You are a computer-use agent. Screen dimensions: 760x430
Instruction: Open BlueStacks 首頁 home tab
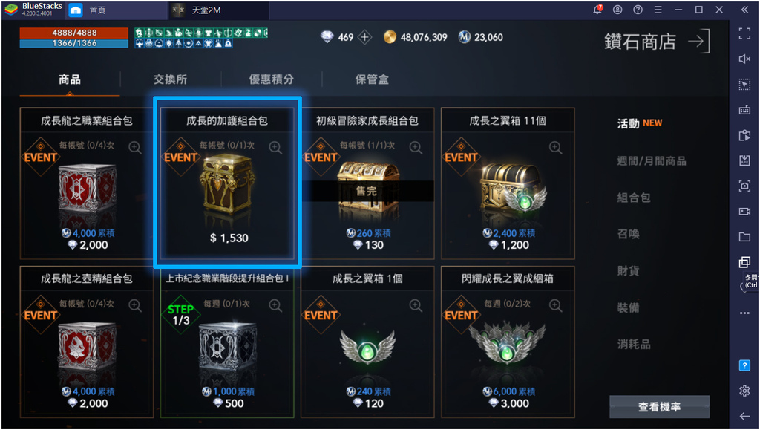[x=97, y=10]
